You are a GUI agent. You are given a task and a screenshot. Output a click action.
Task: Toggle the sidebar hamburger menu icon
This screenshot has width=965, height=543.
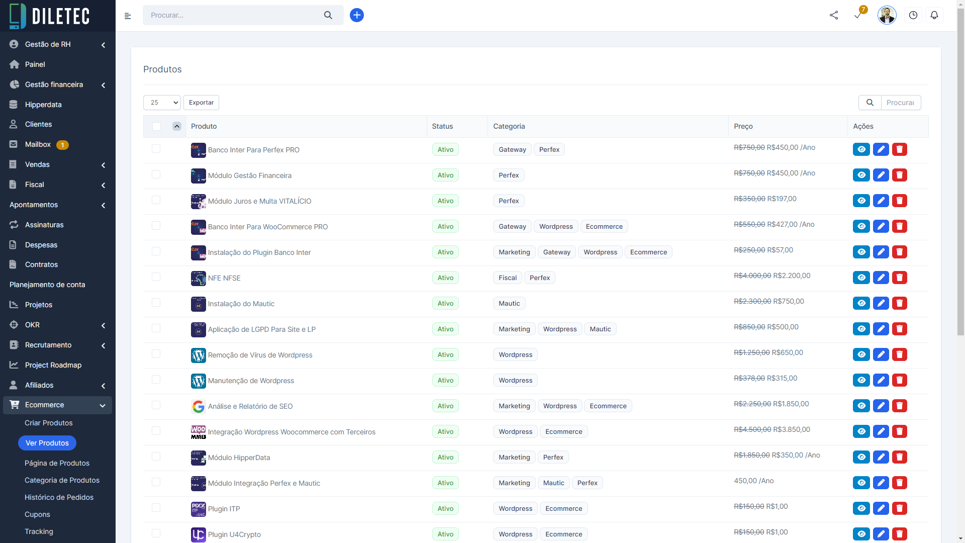pos(128,16)
